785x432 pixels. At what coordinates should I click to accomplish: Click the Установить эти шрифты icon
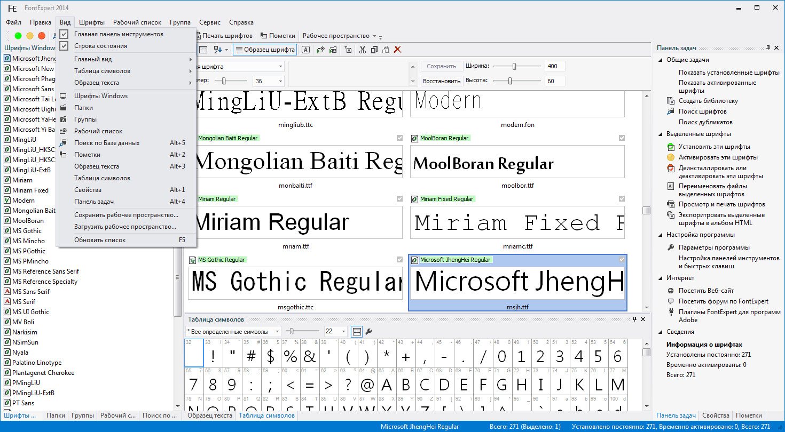tap(671, 147)
